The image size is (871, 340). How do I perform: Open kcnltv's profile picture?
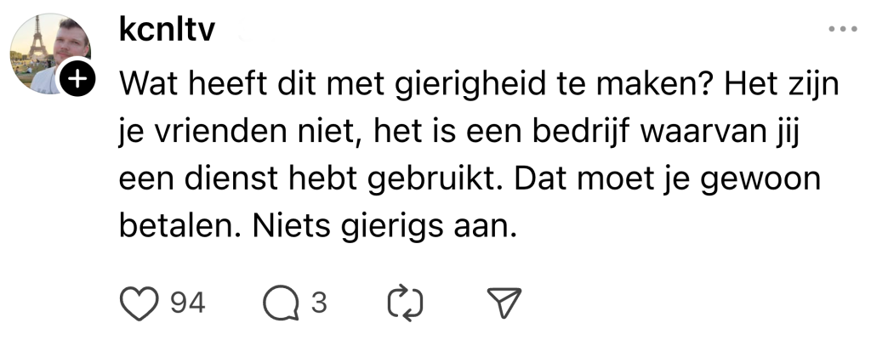[48, 53]
